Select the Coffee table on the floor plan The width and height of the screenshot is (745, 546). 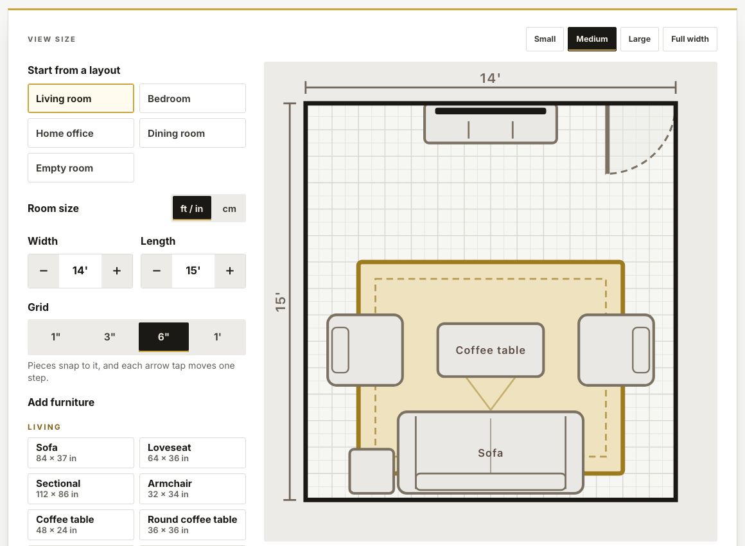(490, 350)
